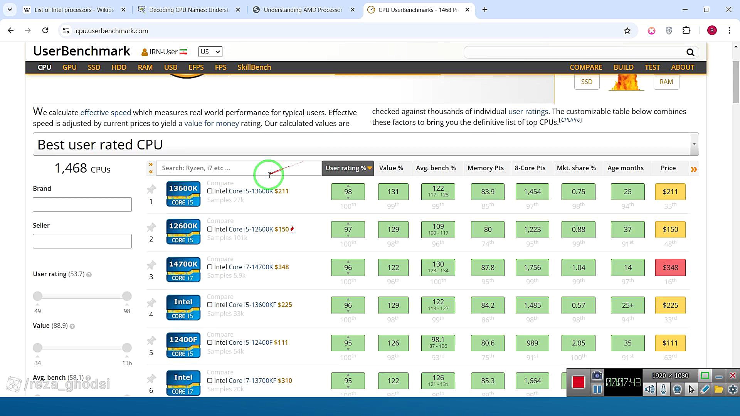The image size is (740, 416).
Task: Open the 13600K Core i5 badge image
Action: (x=183, y=194)
